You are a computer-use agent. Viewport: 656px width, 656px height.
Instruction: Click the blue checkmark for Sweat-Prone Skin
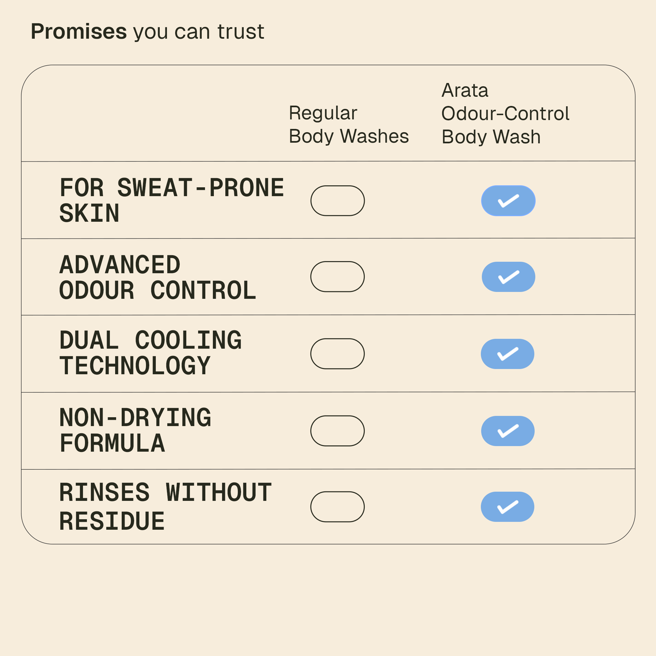(x=508, y=201)
